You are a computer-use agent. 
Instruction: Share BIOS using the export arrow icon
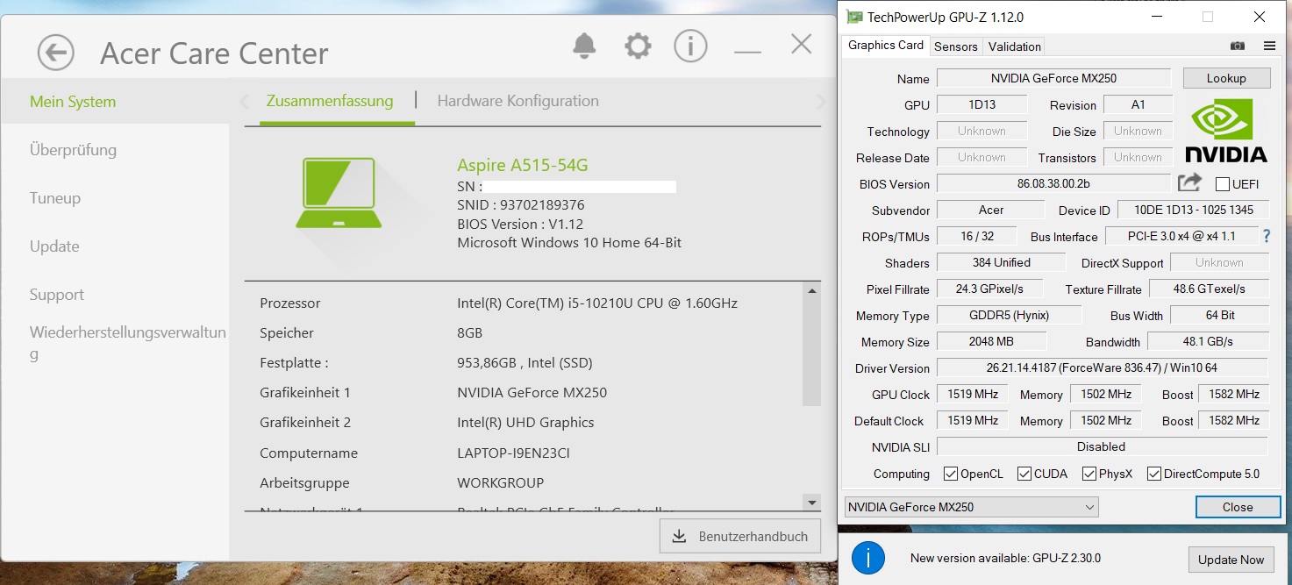1189,182
